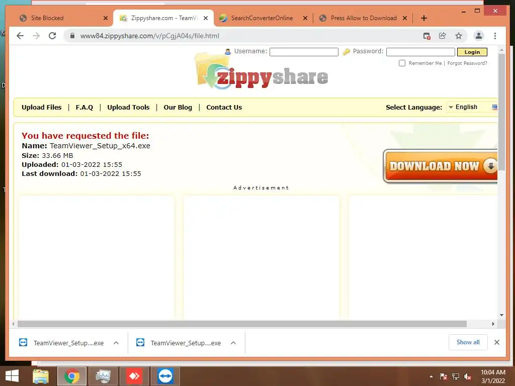Focus the Password field
This screenshot has height=386, width=515.
(x=420, y=52)
